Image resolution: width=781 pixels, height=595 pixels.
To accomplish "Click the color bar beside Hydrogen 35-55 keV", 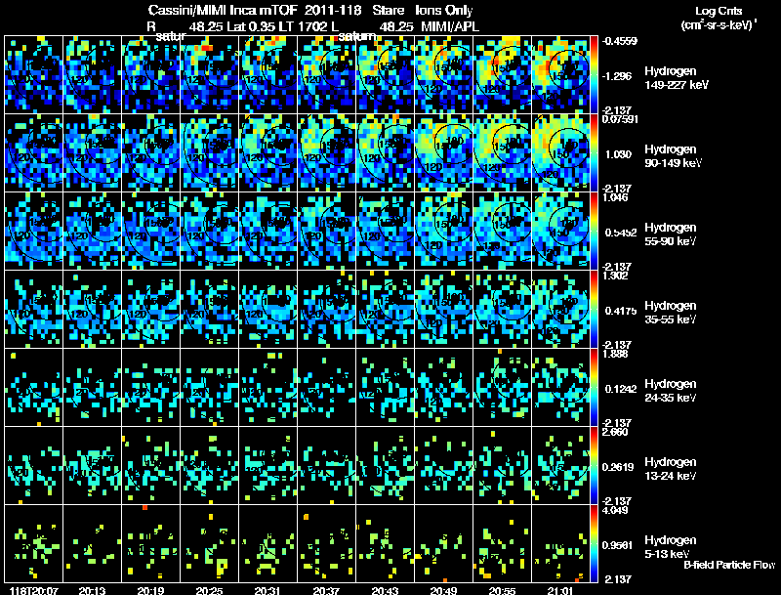I will click(595, 310).
